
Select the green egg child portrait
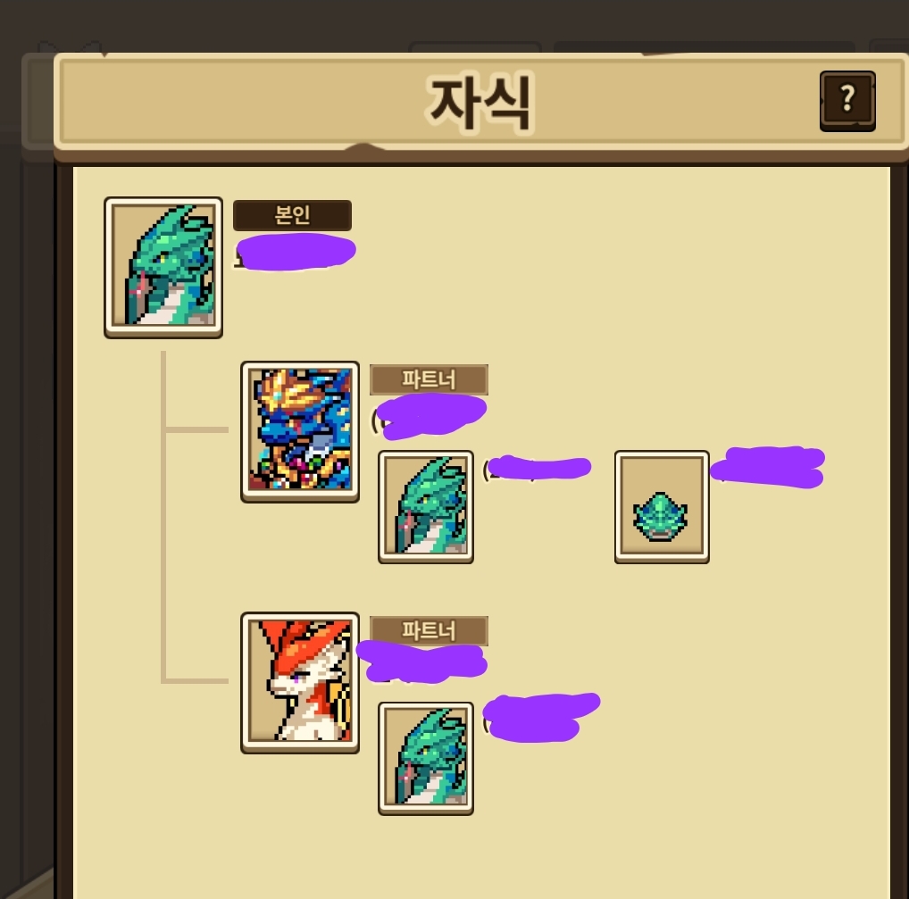(x=662, y=506)
